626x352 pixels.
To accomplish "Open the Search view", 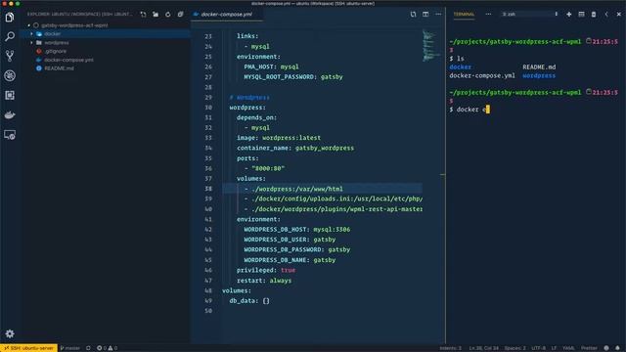I will pos(10,36).
